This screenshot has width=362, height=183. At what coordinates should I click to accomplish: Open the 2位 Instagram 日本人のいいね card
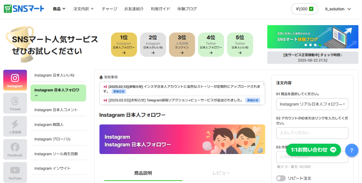pyautogui.click(x=153, y=45)
